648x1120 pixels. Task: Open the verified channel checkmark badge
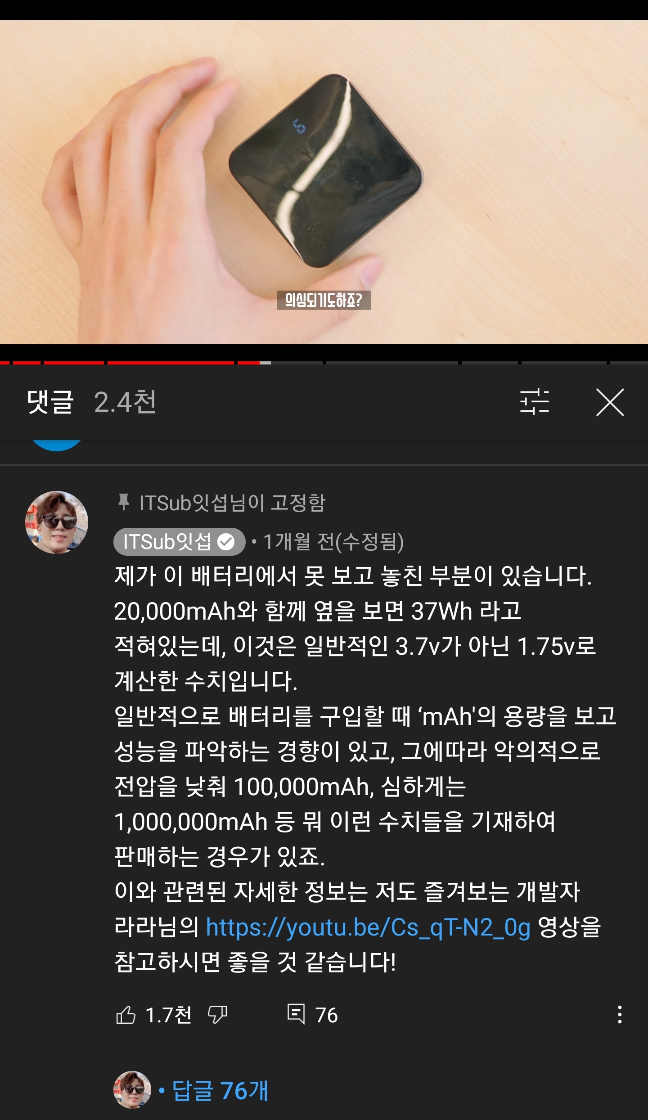226,542
